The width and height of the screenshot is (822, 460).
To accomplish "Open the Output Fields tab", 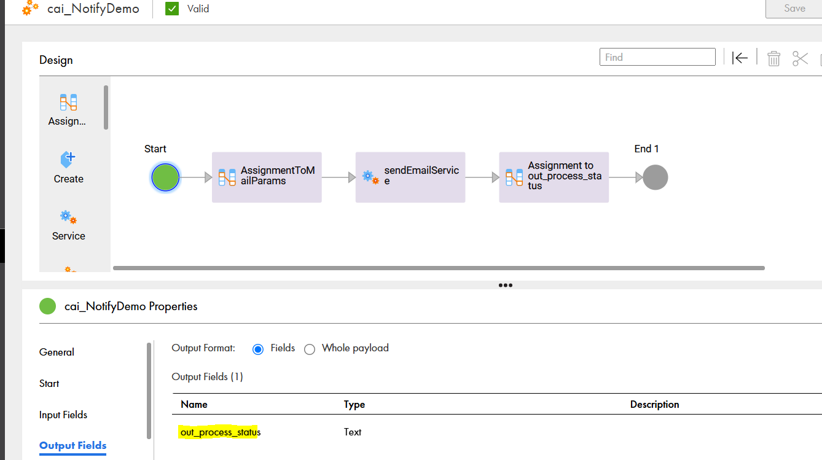I will click(x=73, y=446).
